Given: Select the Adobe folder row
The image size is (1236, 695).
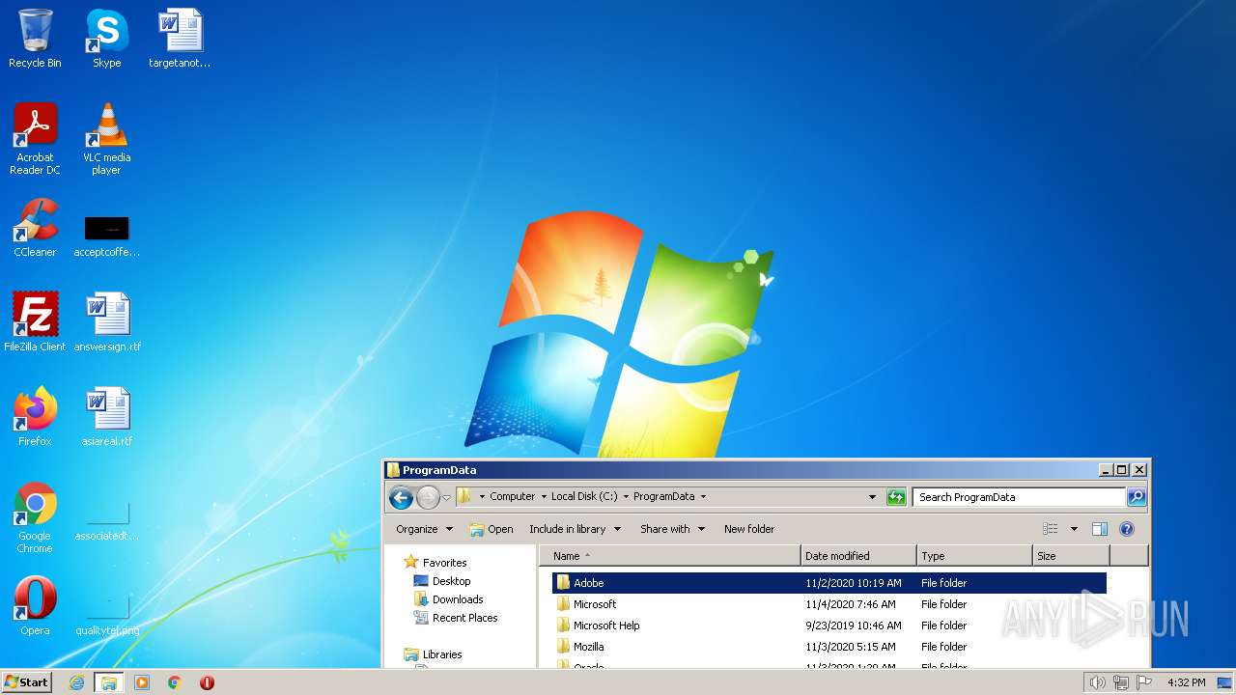Looking at the screenshot, I should [x=829, y=583].
